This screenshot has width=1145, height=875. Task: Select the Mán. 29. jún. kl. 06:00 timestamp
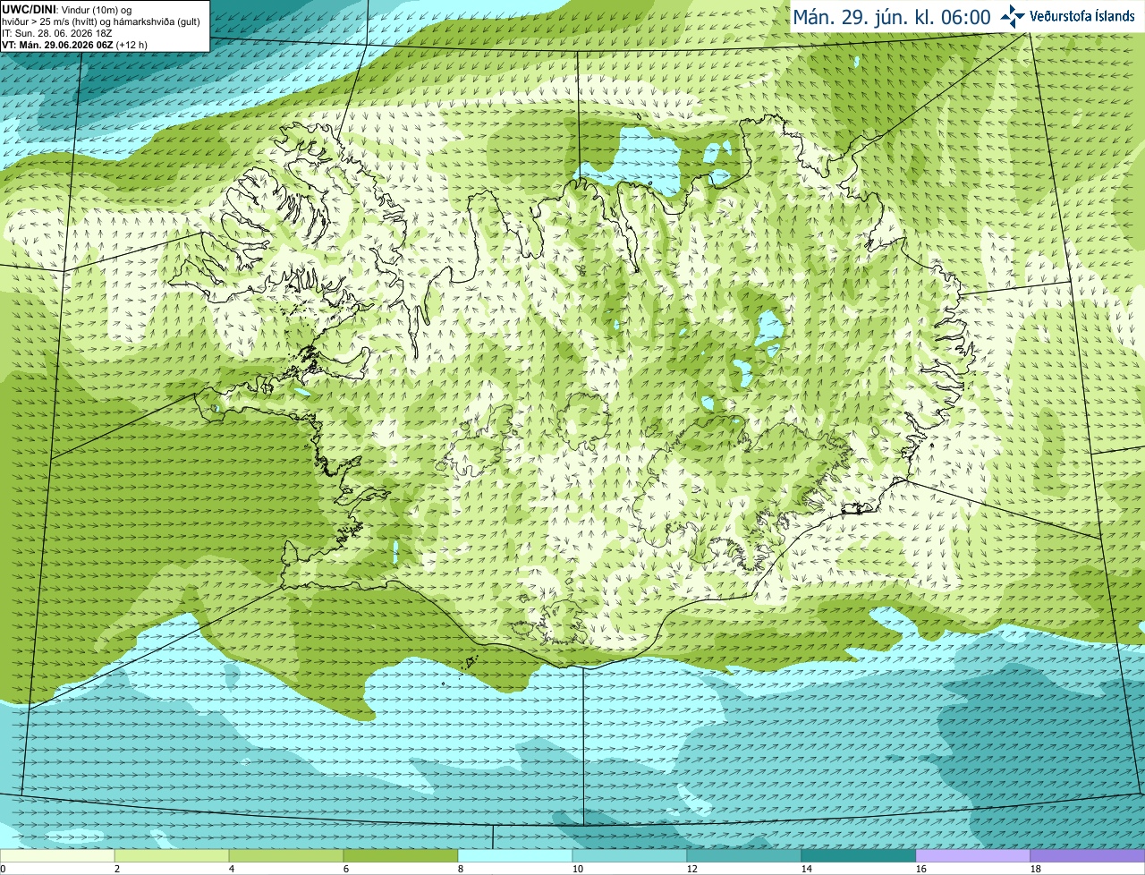point(892,17)
